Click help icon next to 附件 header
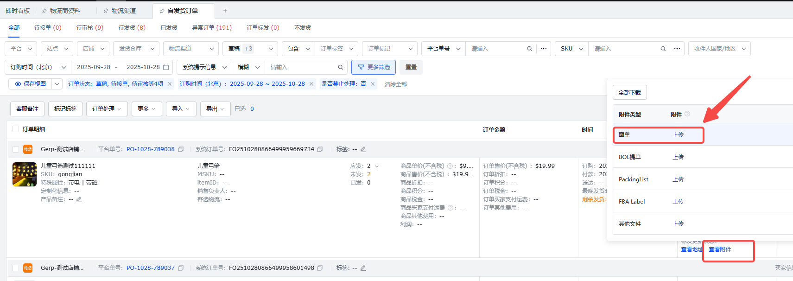 687,114
